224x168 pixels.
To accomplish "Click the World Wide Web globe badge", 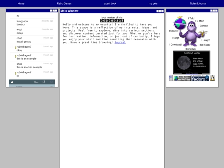I will click(182, 78).
